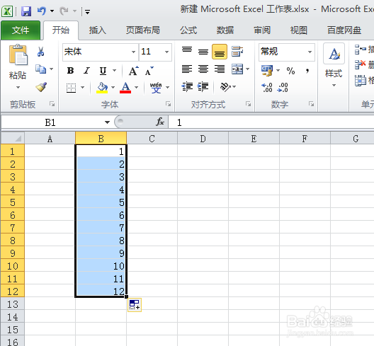Select column D header
This screenshot has height=346, width=374.
[203, 139]
